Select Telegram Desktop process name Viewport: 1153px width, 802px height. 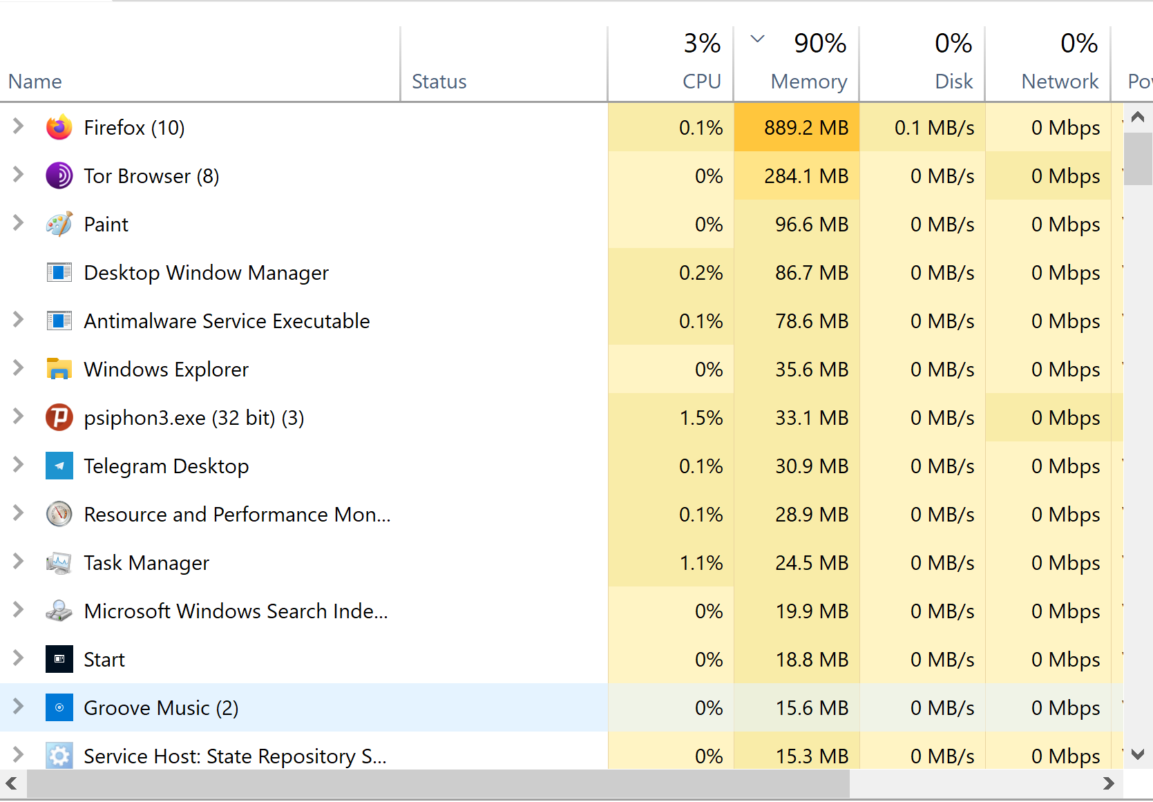click(x=166, y=466)
